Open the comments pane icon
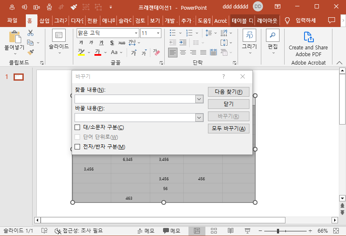346x236 pixels. click(332, 20)
